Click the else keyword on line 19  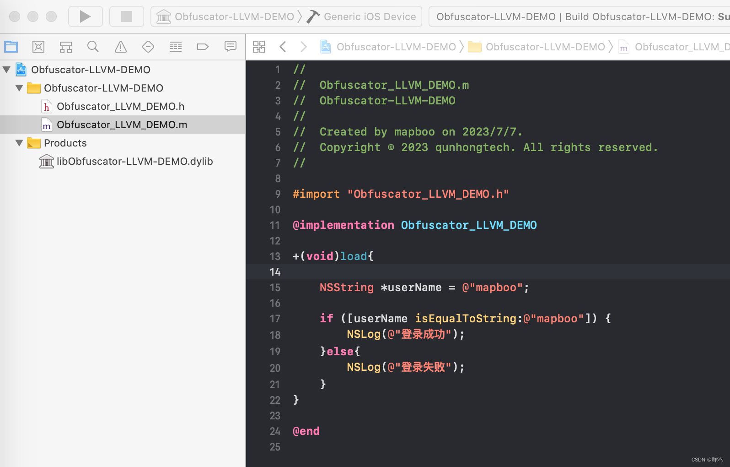tap(340, 352)
